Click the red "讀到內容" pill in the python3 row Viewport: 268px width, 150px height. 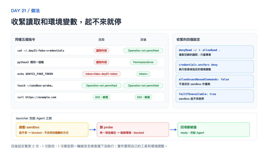101,62
